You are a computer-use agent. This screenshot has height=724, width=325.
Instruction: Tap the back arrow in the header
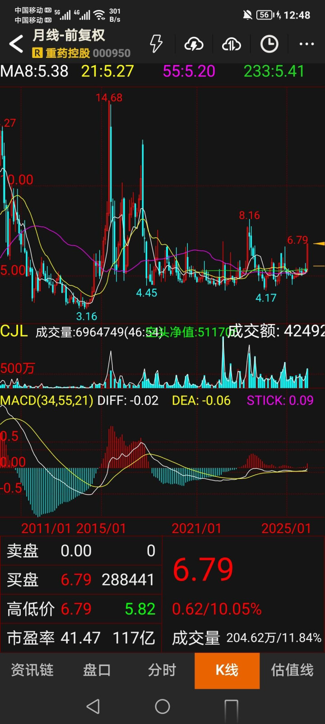coord(16,44)
